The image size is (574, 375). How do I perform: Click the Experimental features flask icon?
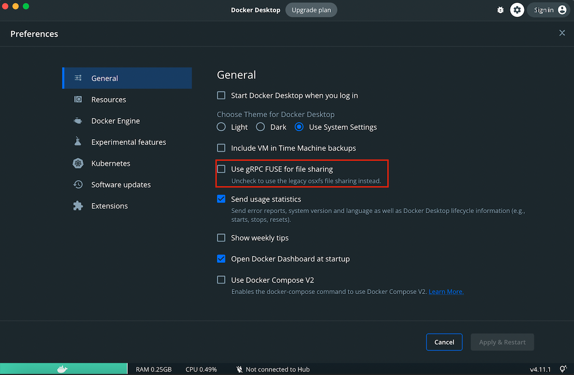point(78,142)
